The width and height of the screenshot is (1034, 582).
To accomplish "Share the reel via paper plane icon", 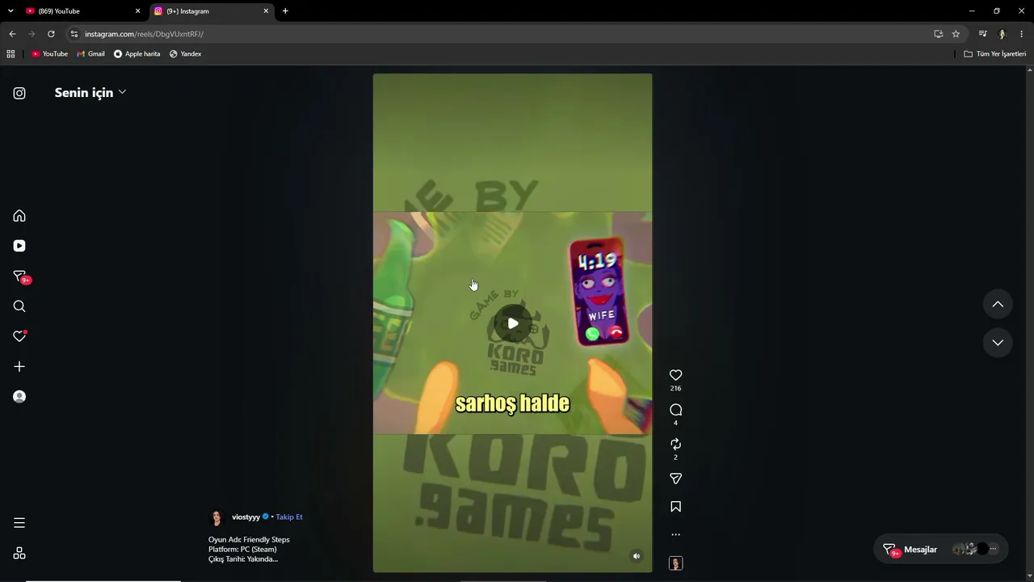I will coord(676,479).
